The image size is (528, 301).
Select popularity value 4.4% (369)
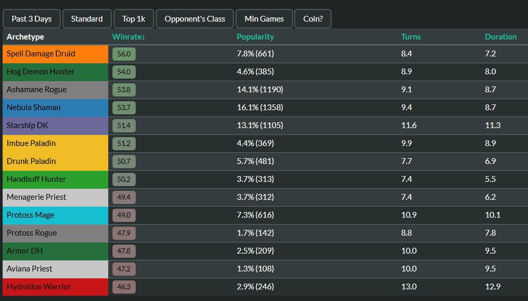(x=255, y=143)
